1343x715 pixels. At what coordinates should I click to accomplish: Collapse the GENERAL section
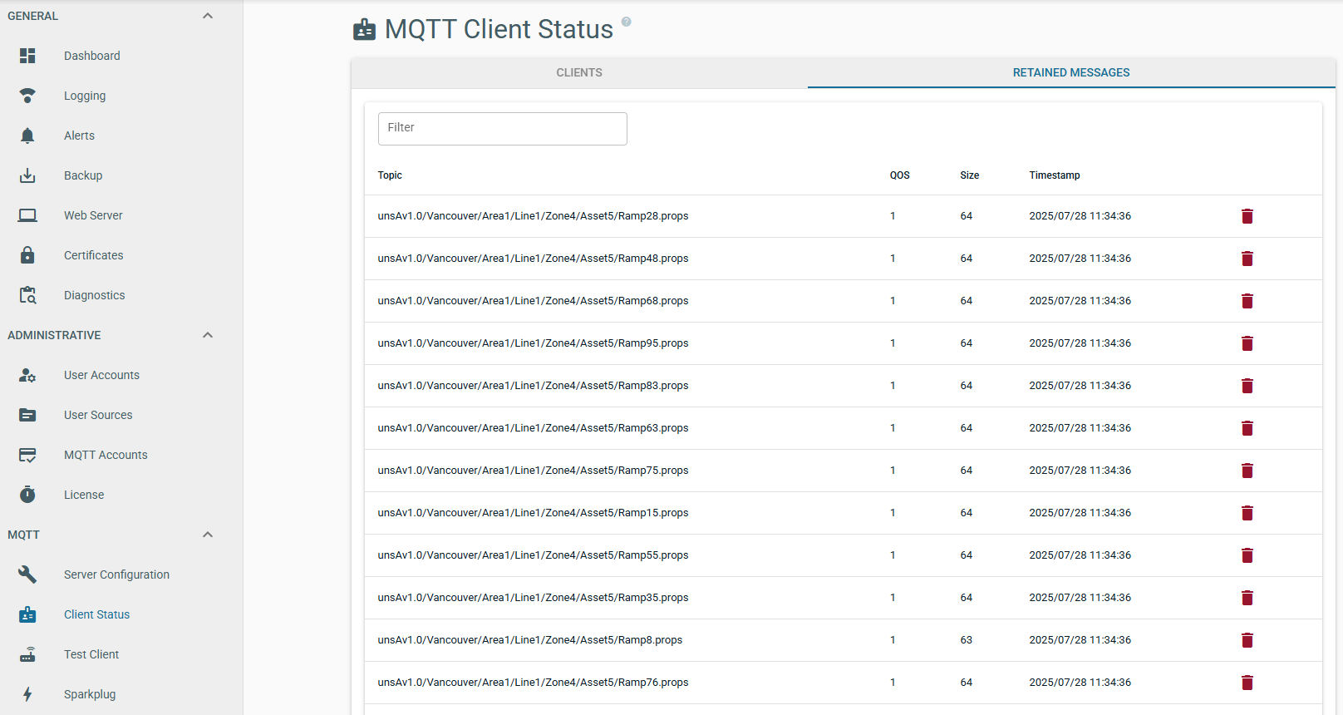pyautogui.click(x=208, y=16)
